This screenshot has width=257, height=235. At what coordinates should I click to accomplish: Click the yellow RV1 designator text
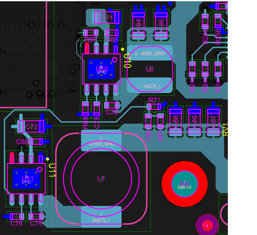225,130
